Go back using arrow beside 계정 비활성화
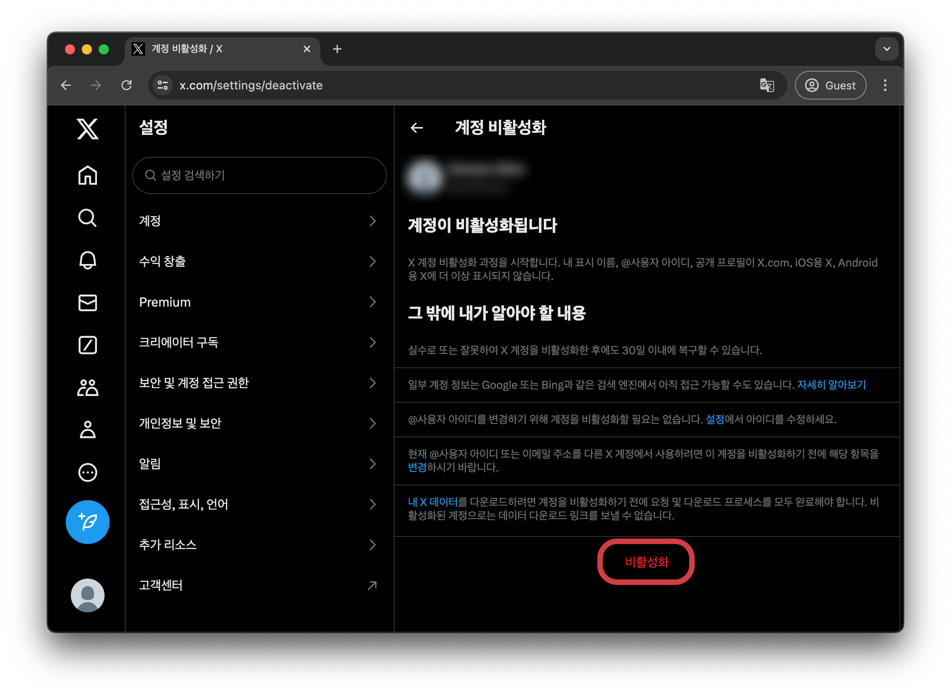 point(416,128)
